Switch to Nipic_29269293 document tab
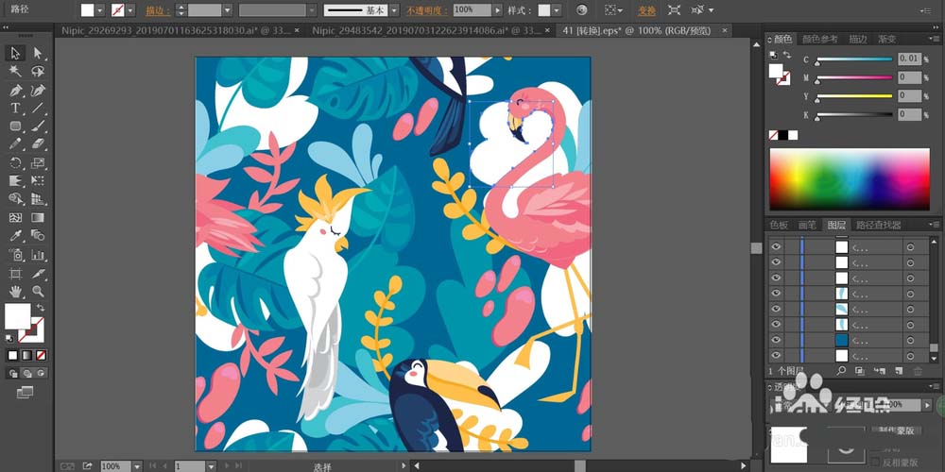The image size is (945, 472). coord(179,31)
